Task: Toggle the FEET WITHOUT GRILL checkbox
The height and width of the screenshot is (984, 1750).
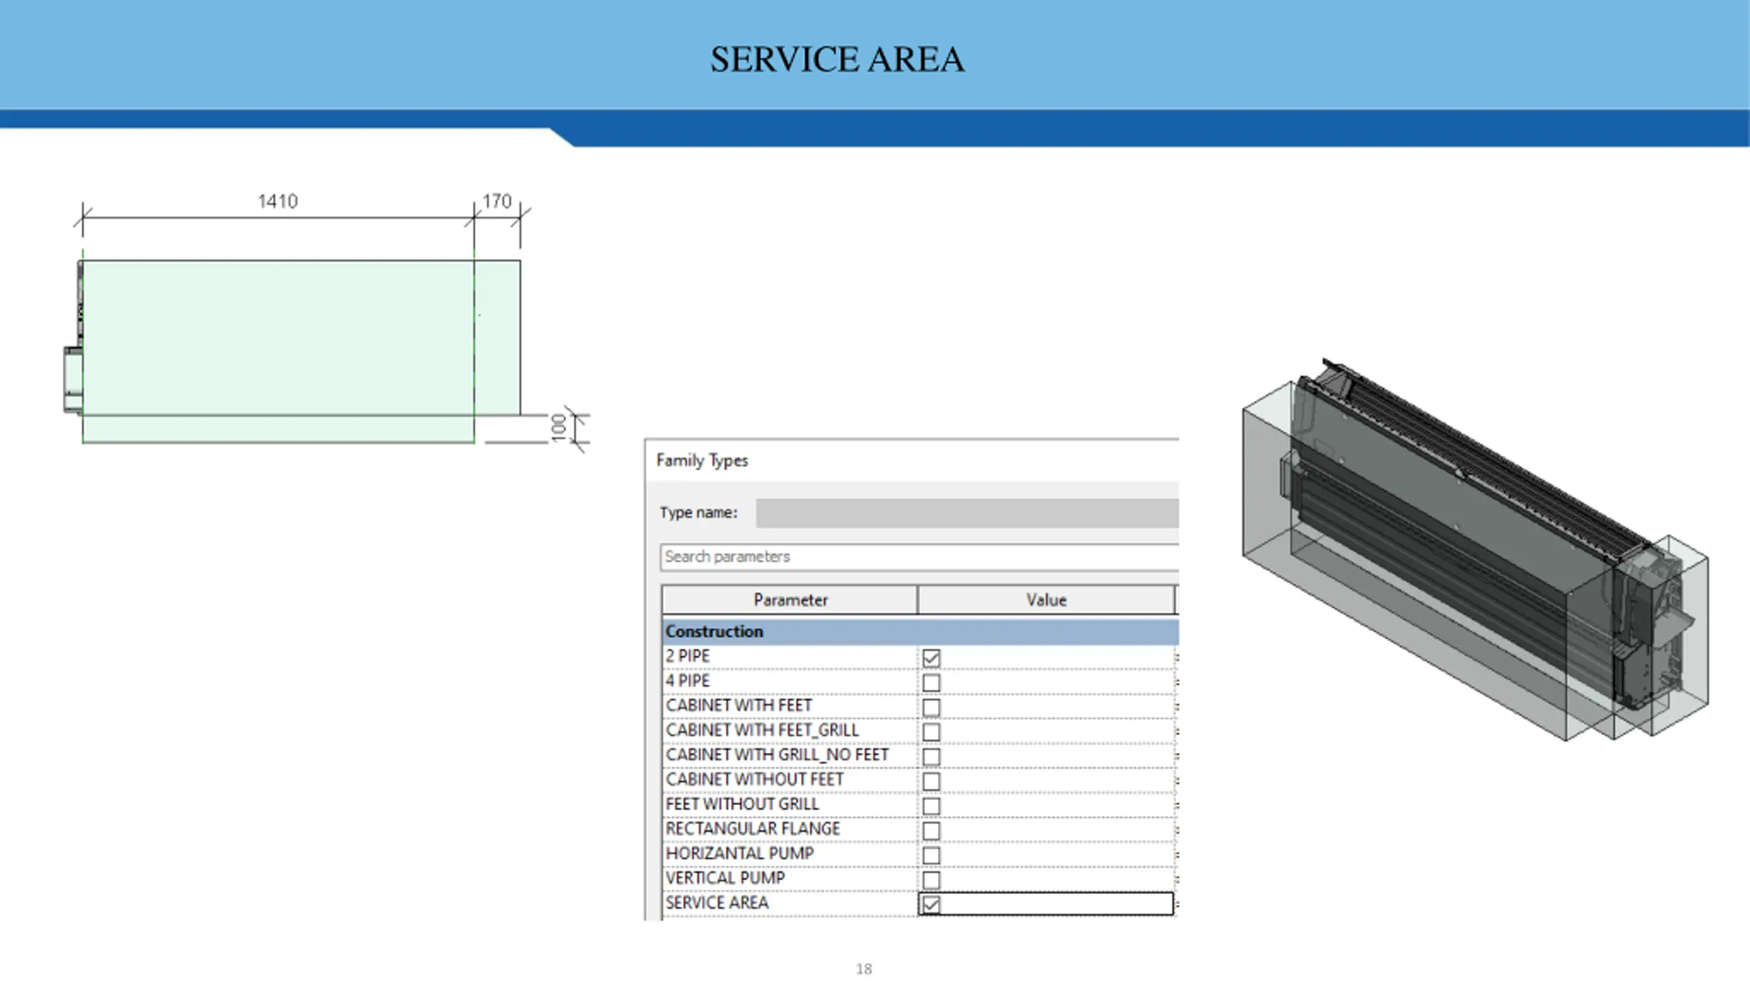Action: 931,805
